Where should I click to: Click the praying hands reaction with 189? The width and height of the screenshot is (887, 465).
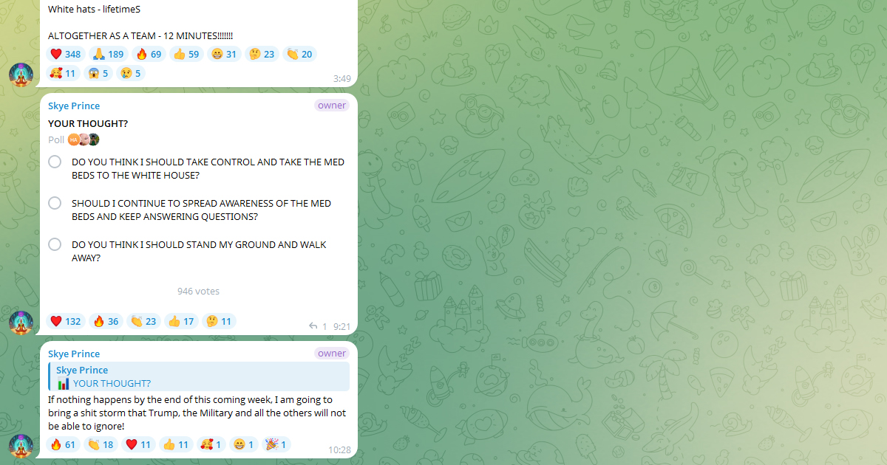click(109, 54)
